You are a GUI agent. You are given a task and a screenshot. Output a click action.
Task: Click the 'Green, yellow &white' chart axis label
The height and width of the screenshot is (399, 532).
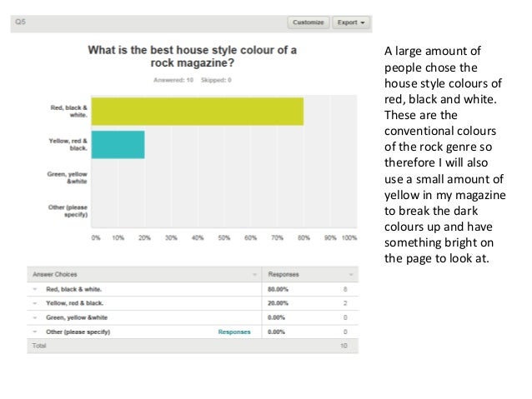(x=67, y=177)
